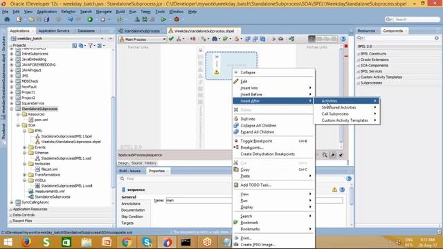
Task: Open the Refactor menu in menu bar
Action: (x=69, y=12)
